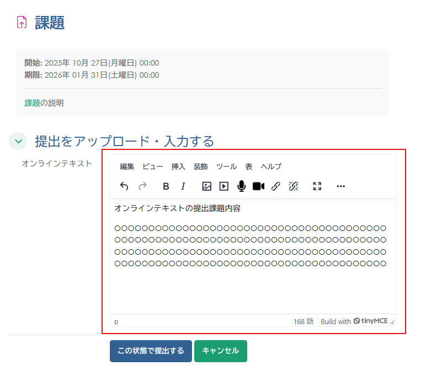Select the record audio microphone icon

pyautogui.click(x=241, y=186)
